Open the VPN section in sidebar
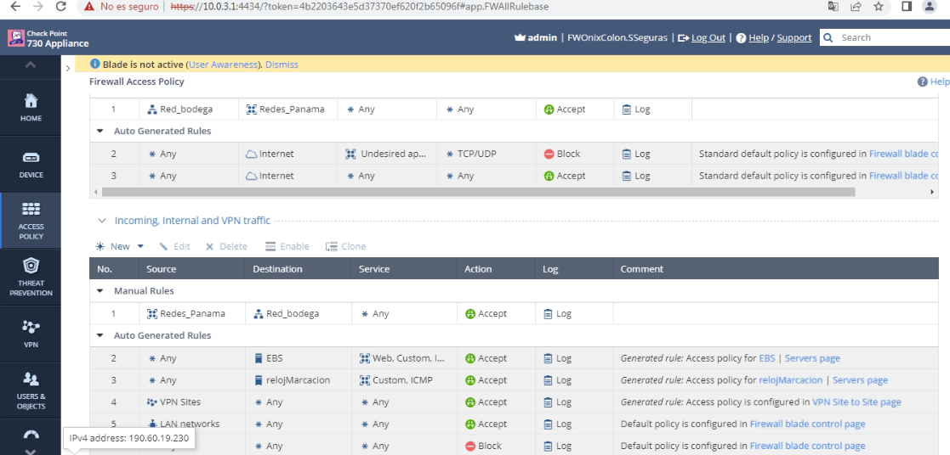 (x=31, y=334)
